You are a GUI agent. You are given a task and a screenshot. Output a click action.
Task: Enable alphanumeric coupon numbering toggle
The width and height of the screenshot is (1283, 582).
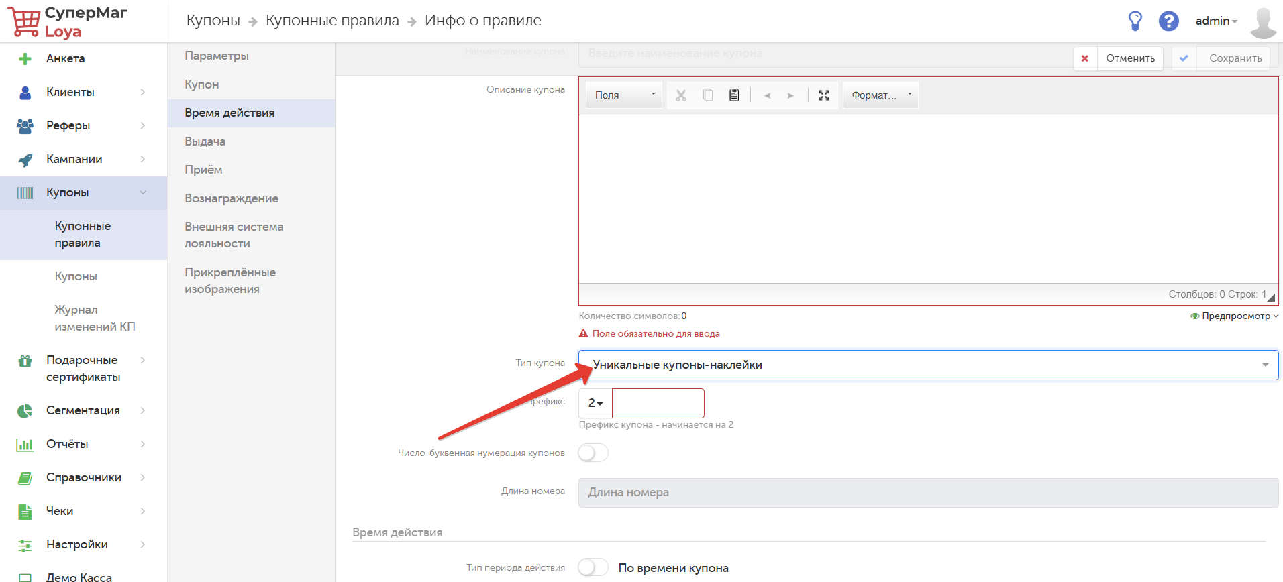pyautogui.click(x=593, y=453)
